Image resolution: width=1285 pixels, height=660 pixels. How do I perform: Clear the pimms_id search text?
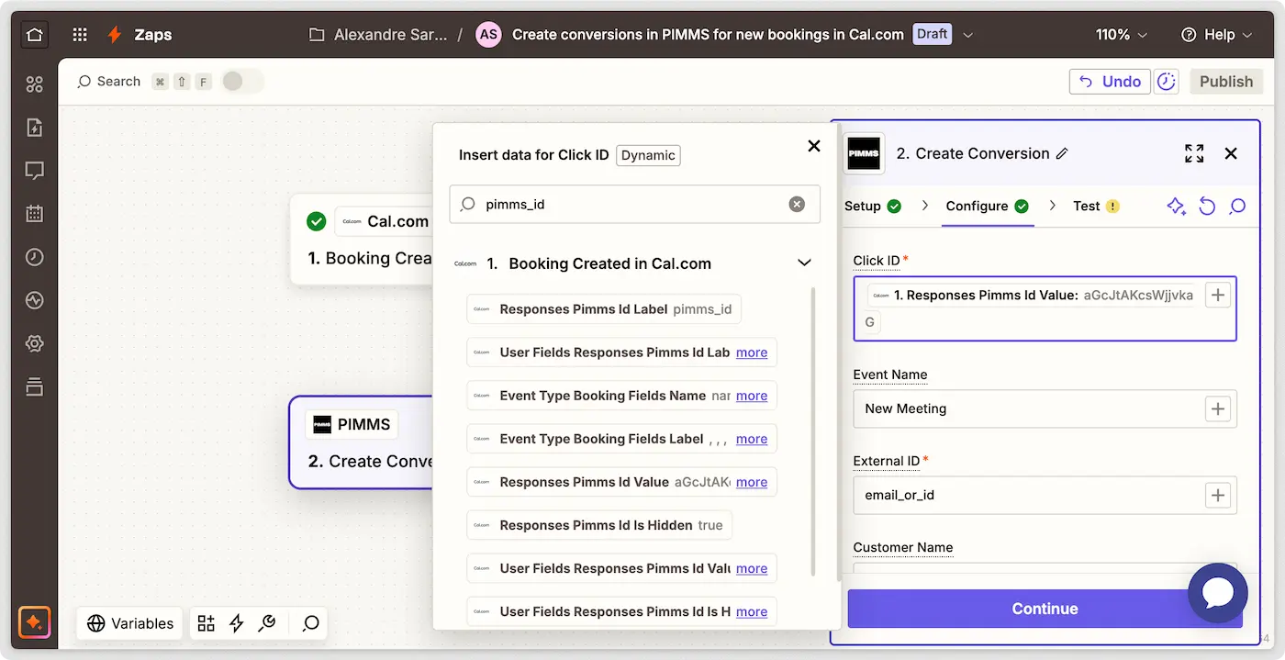tap(797, 204)
